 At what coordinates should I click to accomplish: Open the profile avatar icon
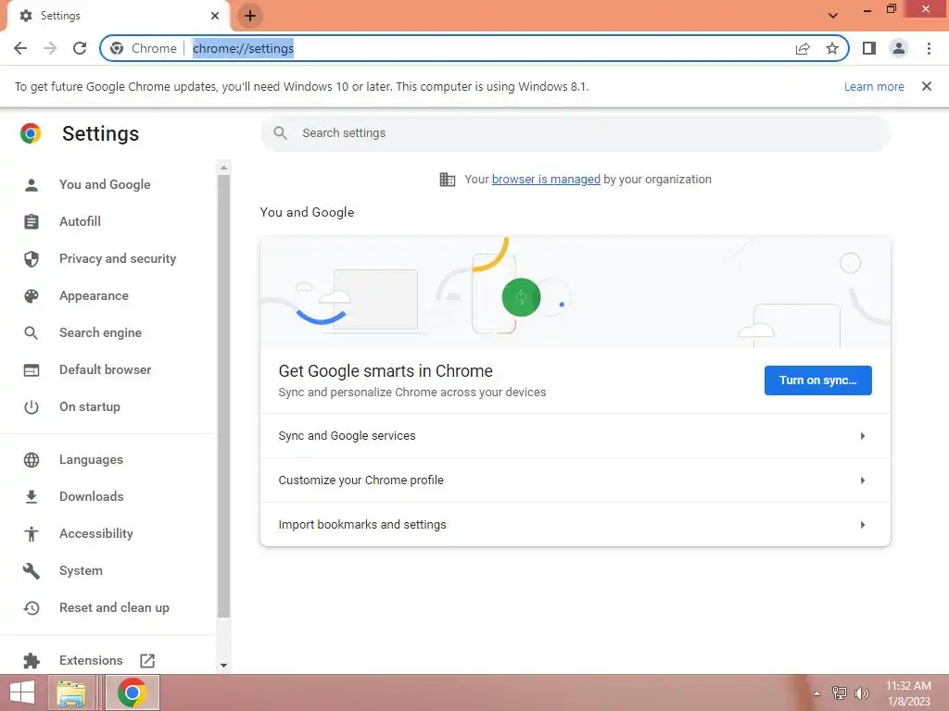click(x=899, y=48)
